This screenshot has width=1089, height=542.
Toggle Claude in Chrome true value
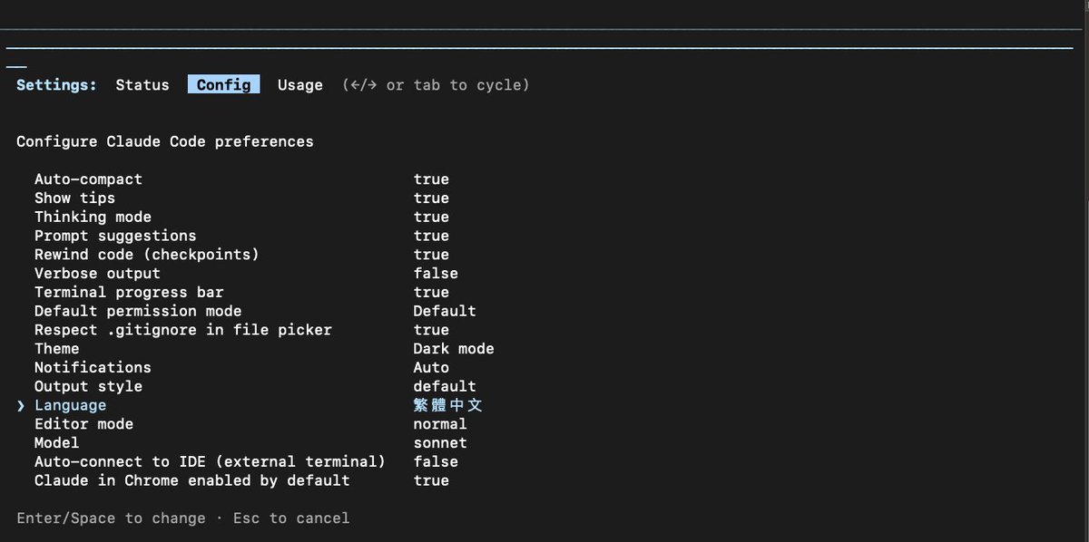point(431,480)
